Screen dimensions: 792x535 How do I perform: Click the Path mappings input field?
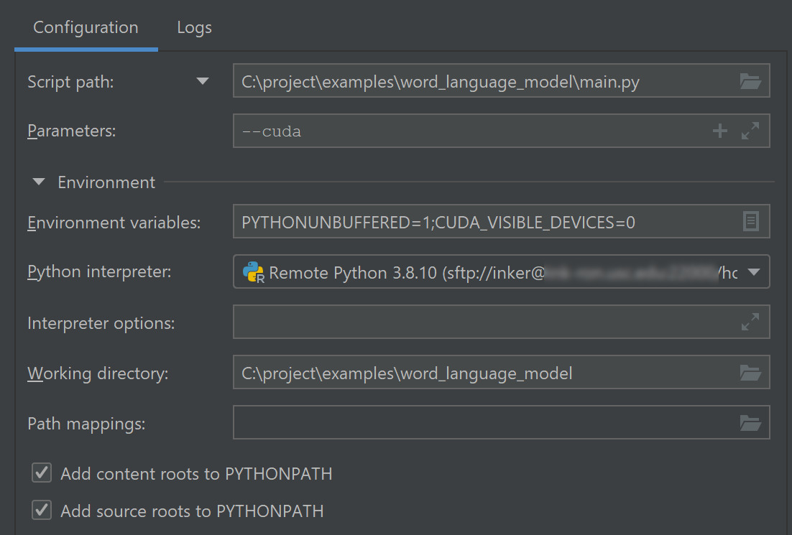click(501, 422)
